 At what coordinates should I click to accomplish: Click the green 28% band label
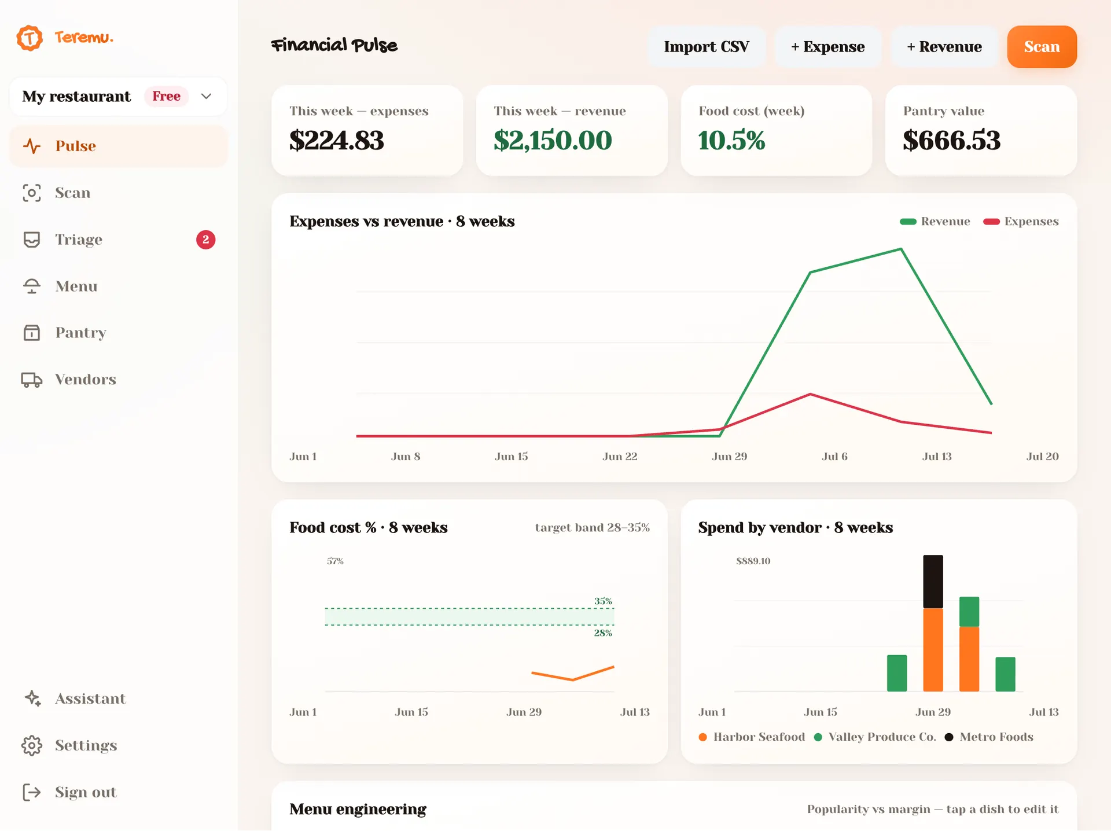(x=603, y=633)
